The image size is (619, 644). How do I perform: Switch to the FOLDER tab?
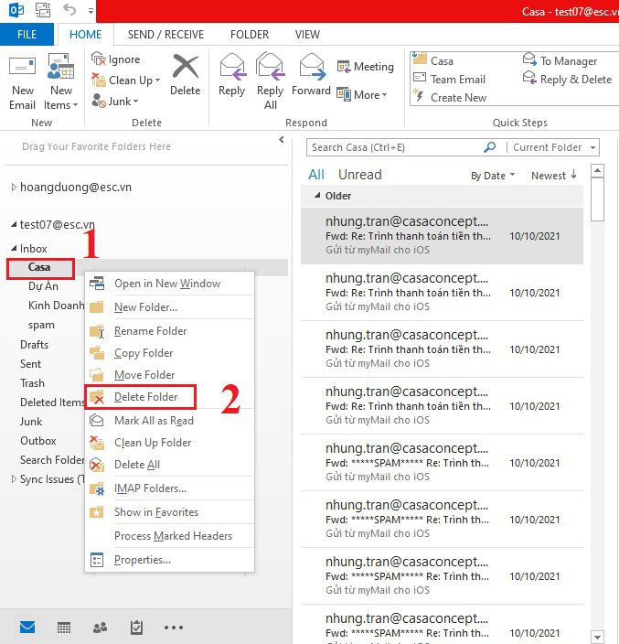(x=250, y=35)
